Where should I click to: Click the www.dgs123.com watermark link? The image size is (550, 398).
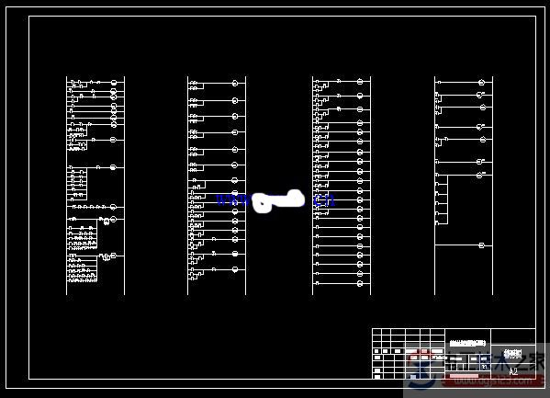(492, 381)
